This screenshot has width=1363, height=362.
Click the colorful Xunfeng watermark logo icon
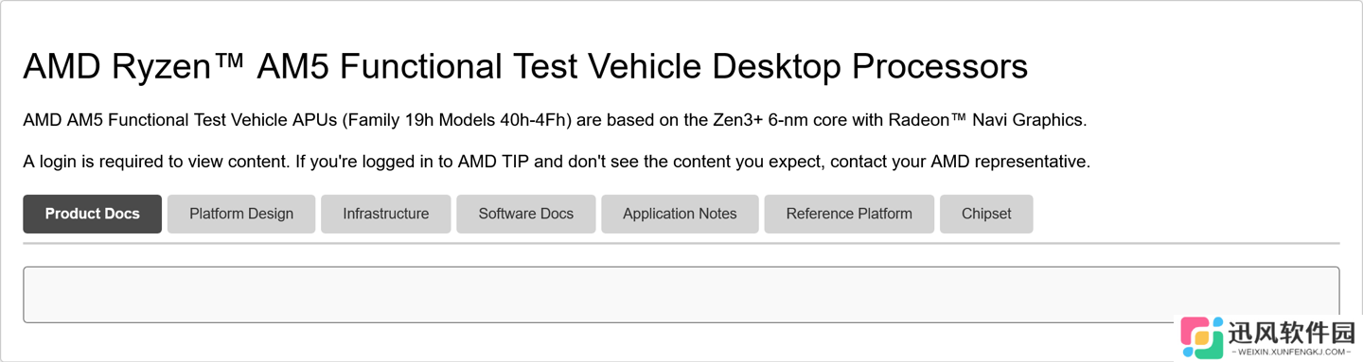(1202, 337)
